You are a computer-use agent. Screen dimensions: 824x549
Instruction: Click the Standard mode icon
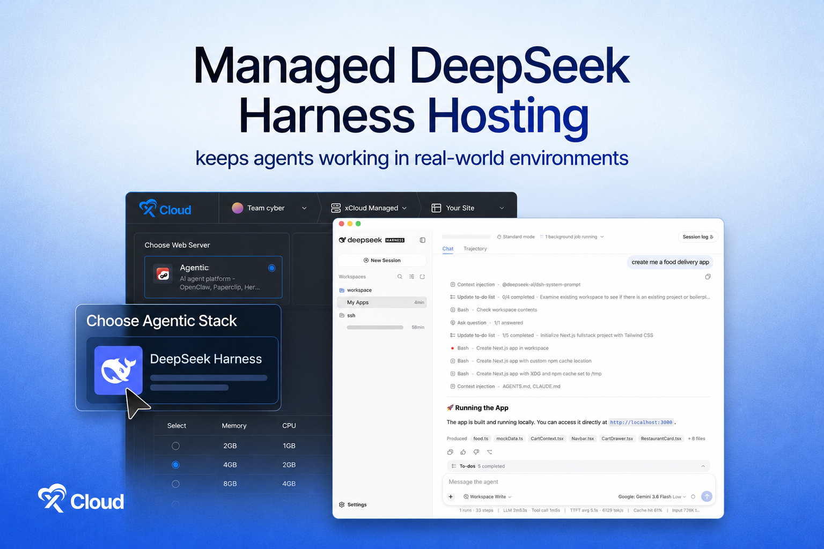pyautogui.click(x=499, y=236)
